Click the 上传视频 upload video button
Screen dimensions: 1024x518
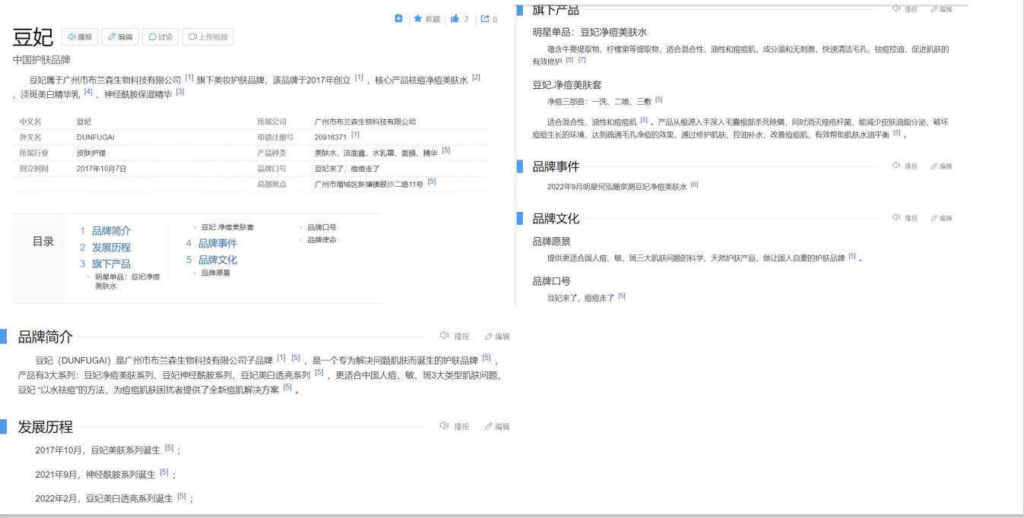[208, 36]
